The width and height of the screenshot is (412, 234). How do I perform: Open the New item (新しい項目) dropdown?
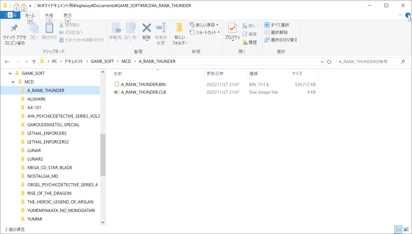coord(204,25)
